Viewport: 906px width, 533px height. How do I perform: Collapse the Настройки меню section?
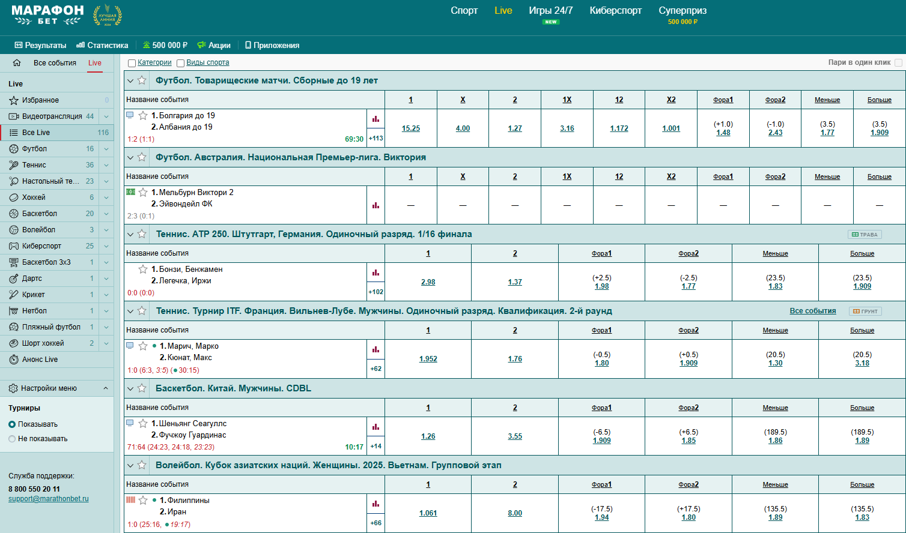coord(106,388)
